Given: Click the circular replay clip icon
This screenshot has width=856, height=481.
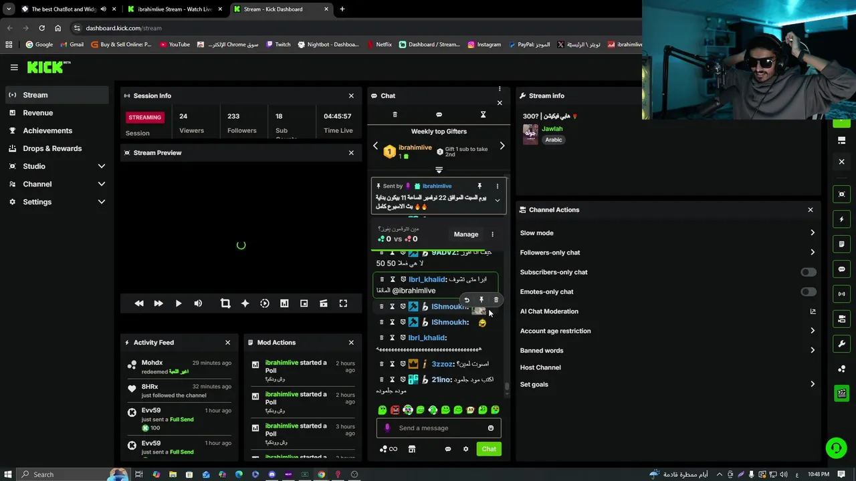Looking at the screenshot, I should coord(265,303).
